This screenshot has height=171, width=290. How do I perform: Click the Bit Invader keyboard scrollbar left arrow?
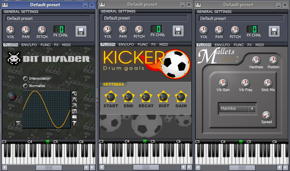point(5,167)
